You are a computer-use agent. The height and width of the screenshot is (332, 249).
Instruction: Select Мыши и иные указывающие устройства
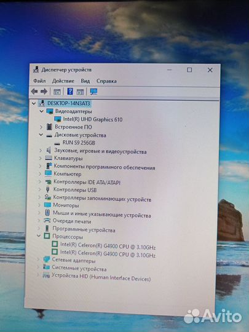click(102, 214)
